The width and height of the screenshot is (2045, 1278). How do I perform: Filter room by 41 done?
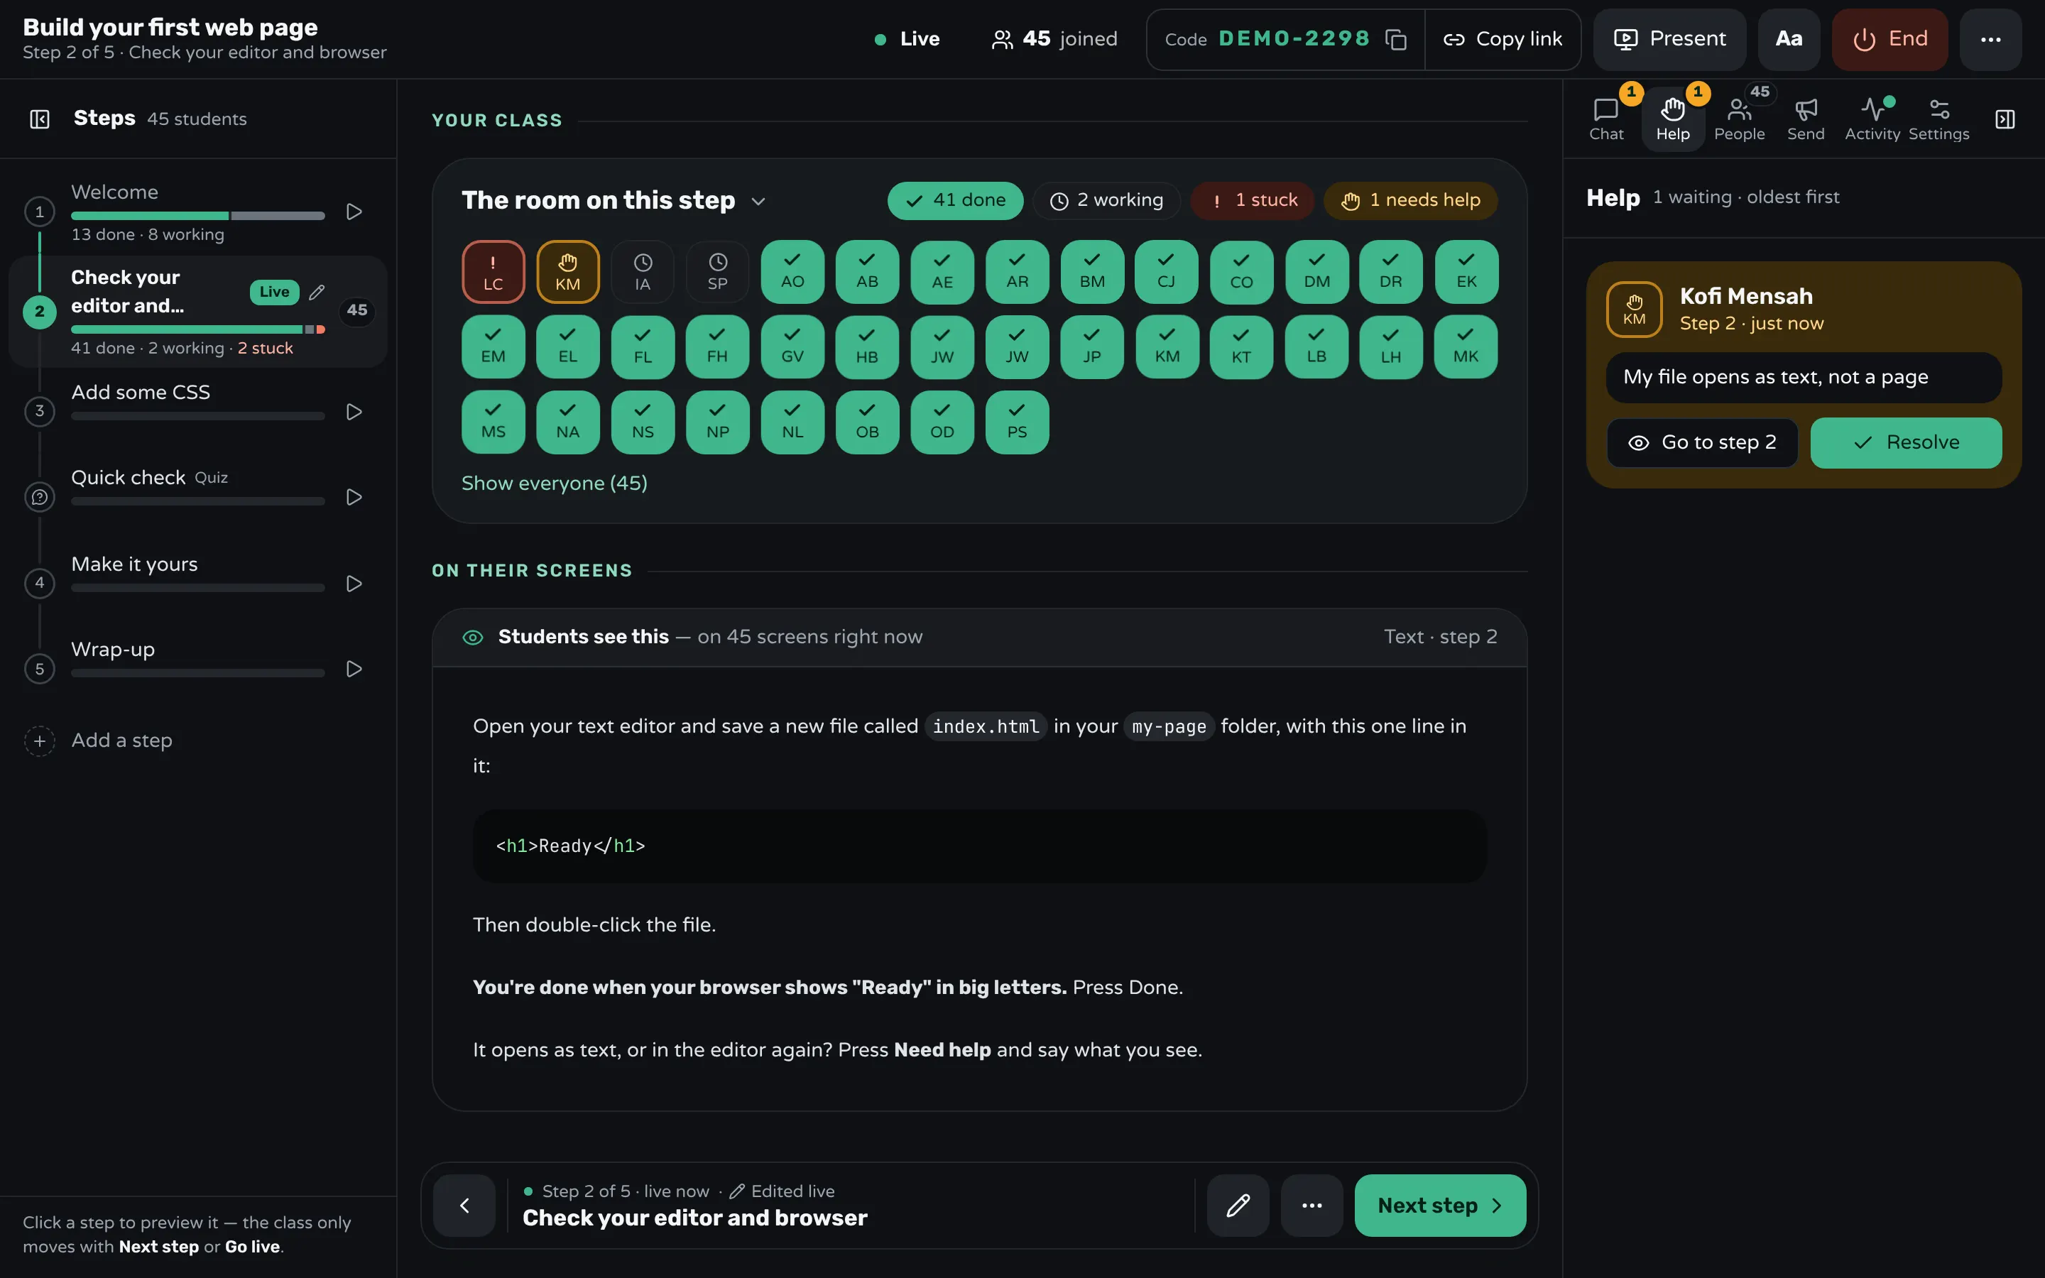(955, 201)
